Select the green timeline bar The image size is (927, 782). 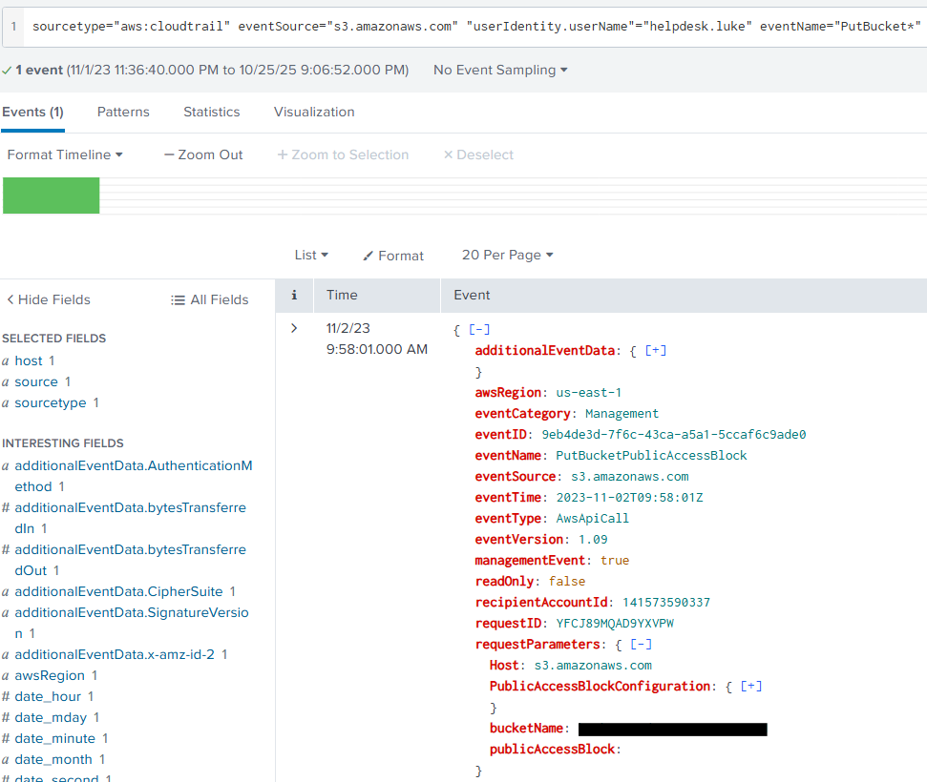52,195
